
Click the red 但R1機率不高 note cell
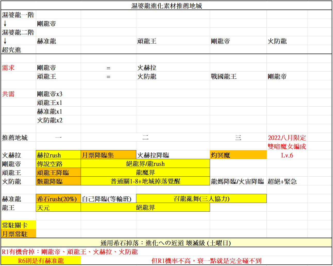[206, 261]
